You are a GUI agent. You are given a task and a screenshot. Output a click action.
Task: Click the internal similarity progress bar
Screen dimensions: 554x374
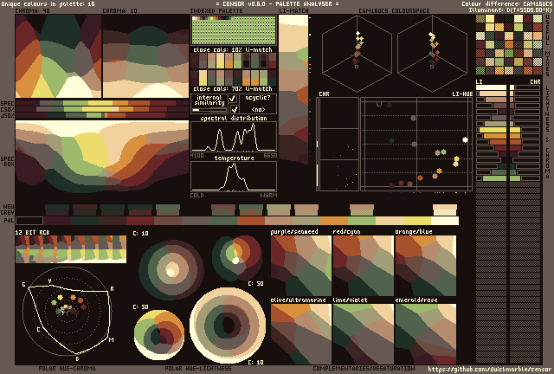(209, 110)
